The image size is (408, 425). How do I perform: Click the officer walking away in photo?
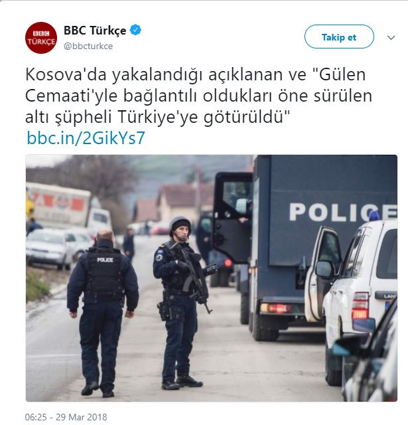click(x=103, y=311)
